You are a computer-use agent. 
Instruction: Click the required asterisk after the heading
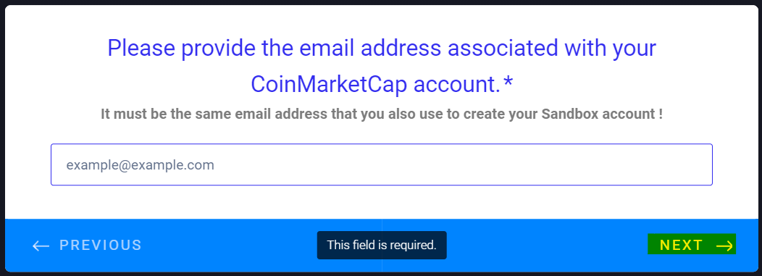pos(508,83)
